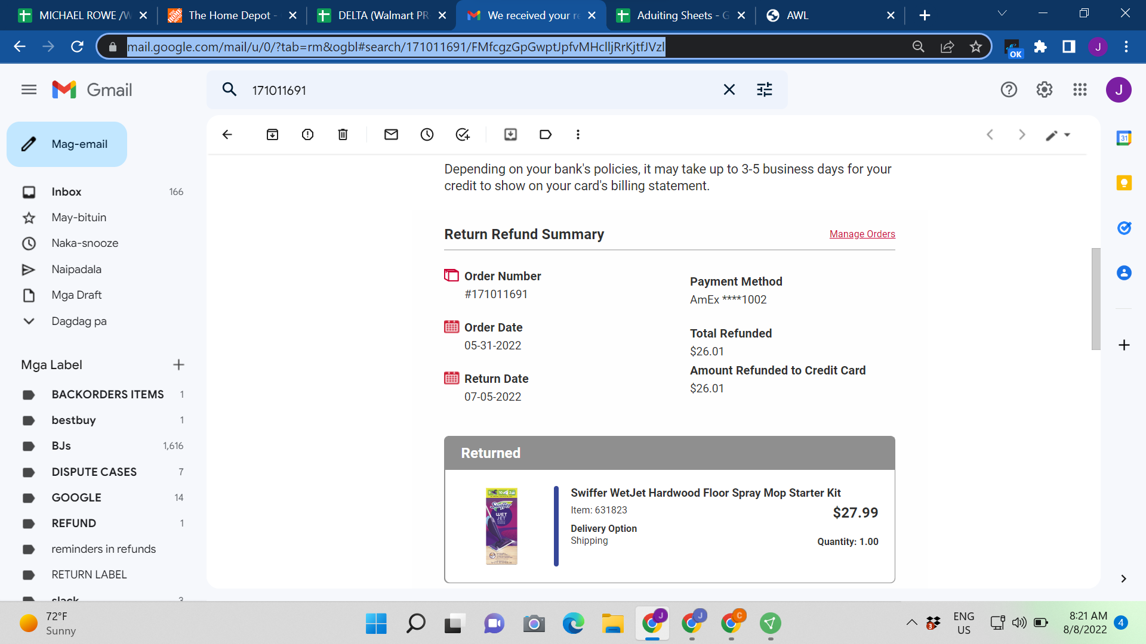Image resolution: width=1146 pixels, height=644 pixels.
Task: Click Swiffer WetJet product thumbnail
Action: click(x=501, y=526)
